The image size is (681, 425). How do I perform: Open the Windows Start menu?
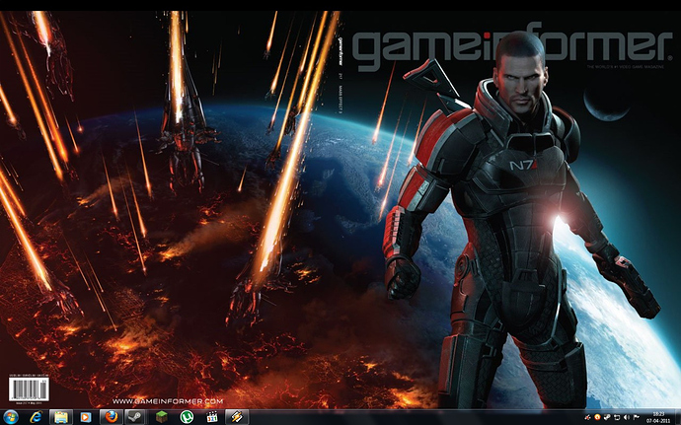click(13, 416)
